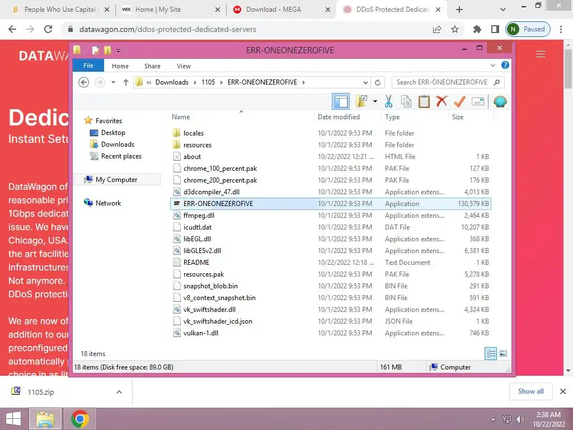This screenshot has width=573, height=430.
Task: Click the new folder icon in title bar
Action: (107, 50)
